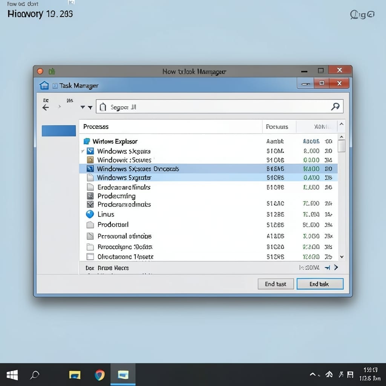Open Windows Start menu

(12, 375)
